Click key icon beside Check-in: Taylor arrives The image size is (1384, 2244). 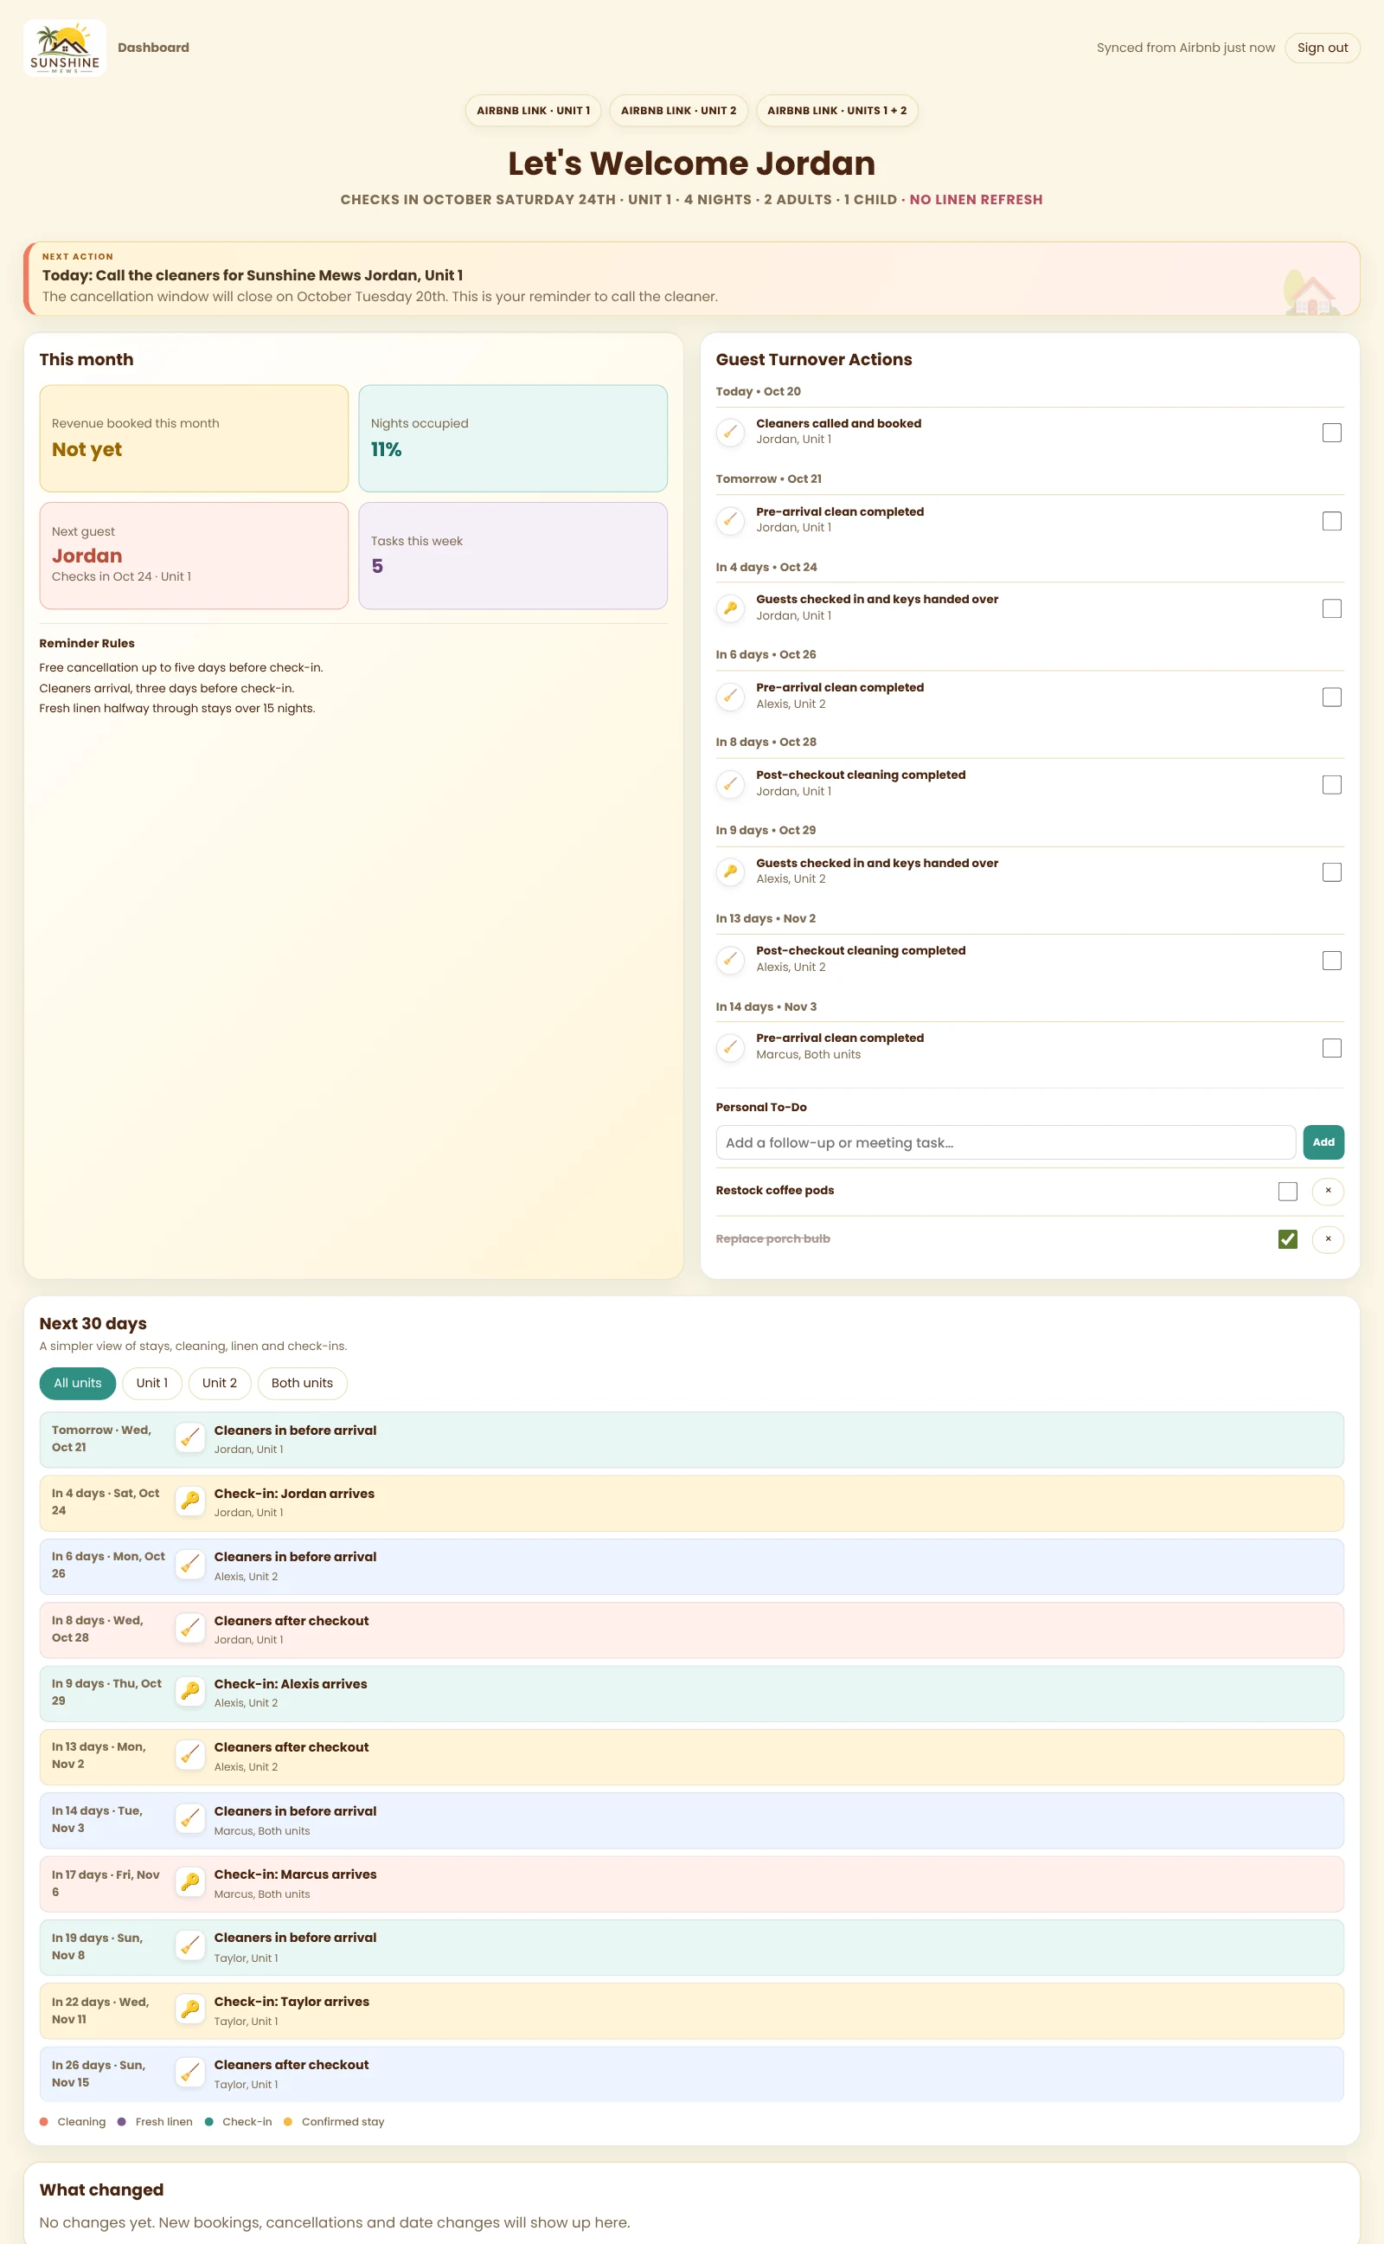point(190,2009)
